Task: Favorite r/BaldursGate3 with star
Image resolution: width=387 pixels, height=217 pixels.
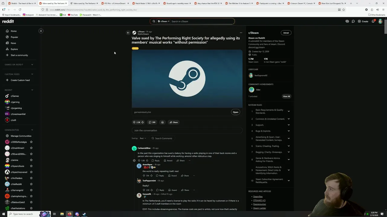Action: [31, 202]
